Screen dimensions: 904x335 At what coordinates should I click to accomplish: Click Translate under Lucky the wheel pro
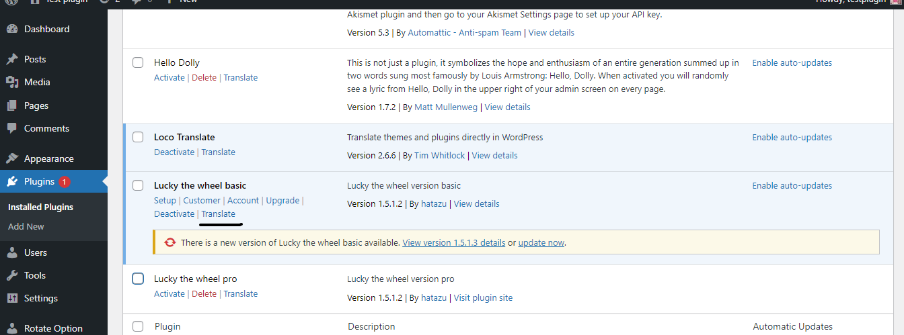click(x=241, y=293)
